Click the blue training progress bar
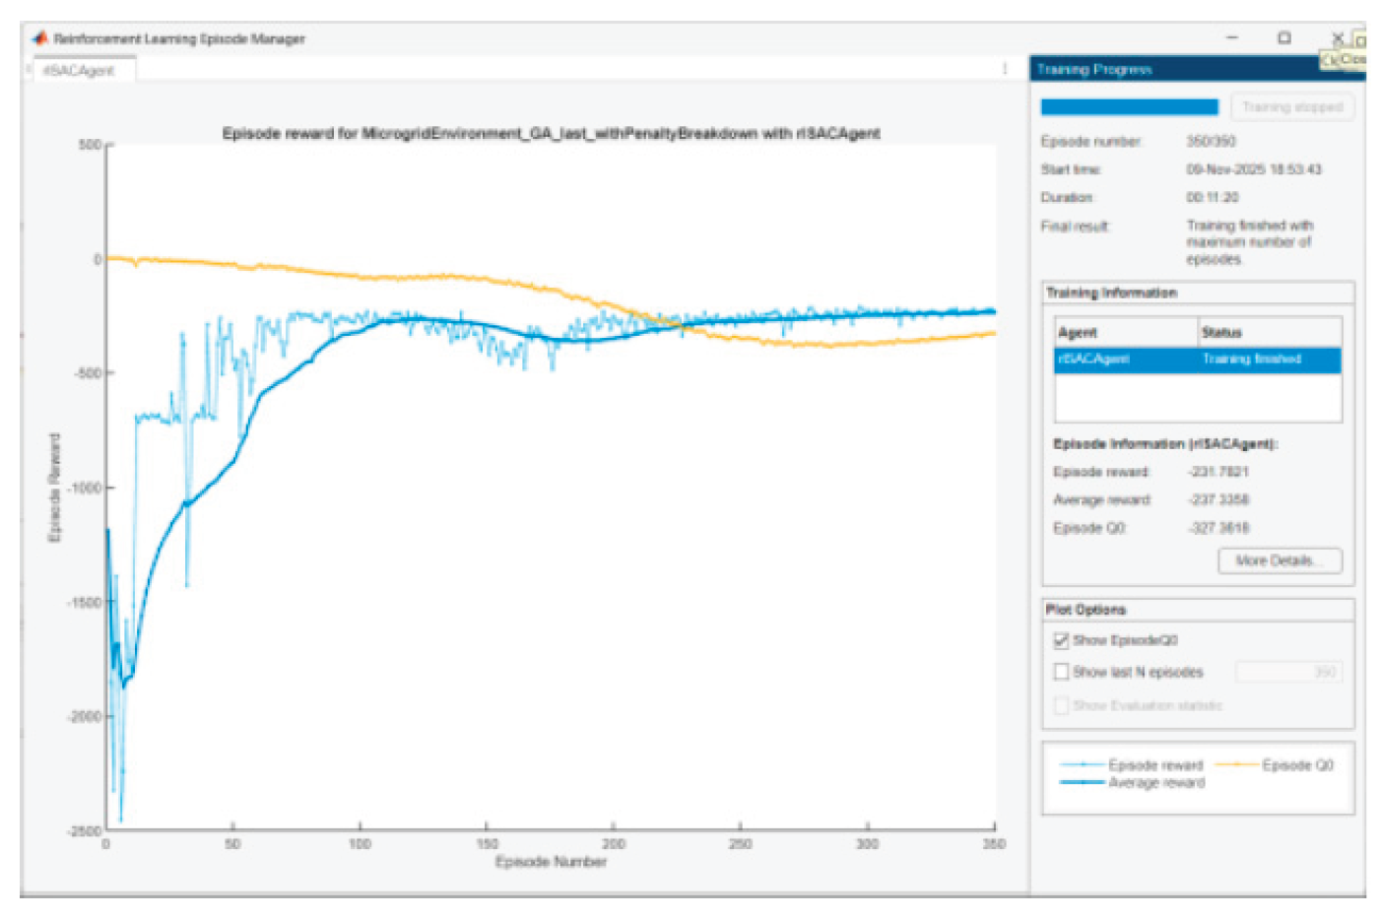 click(x=1129, y=108)
